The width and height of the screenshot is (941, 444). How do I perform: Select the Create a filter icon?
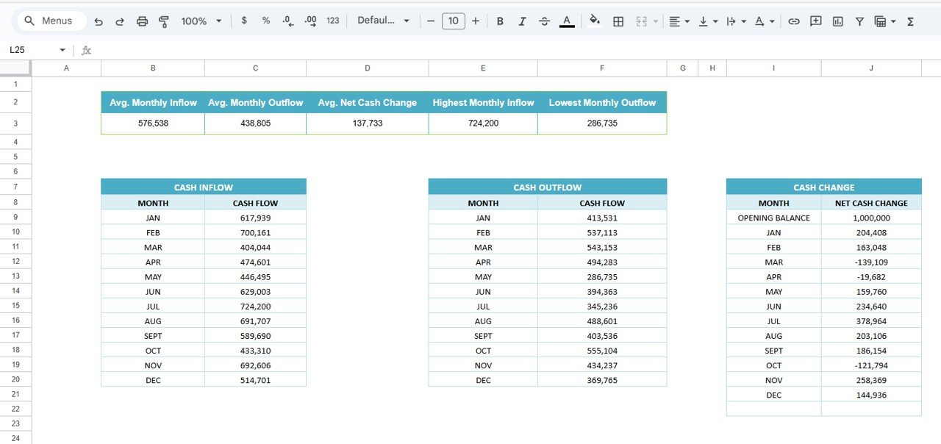coord(859,21)
